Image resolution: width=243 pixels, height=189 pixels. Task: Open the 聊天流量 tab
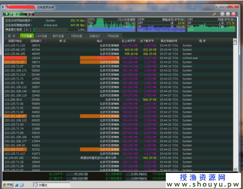58,36
